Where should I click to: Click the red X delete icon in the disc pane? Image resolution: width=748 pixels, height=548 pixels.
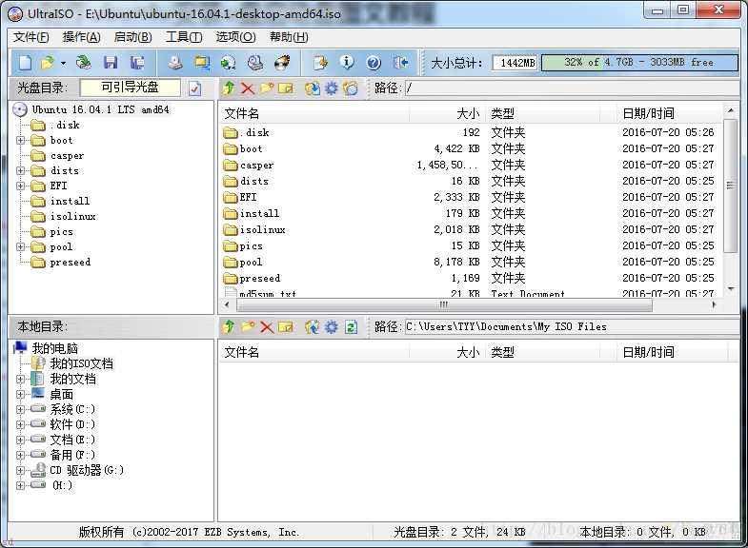247,88
